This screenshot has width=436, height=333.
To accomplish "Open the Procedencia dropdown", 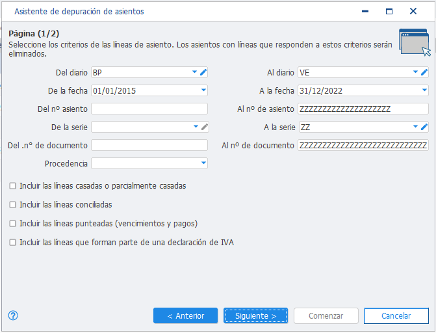I will pos(203,163).
